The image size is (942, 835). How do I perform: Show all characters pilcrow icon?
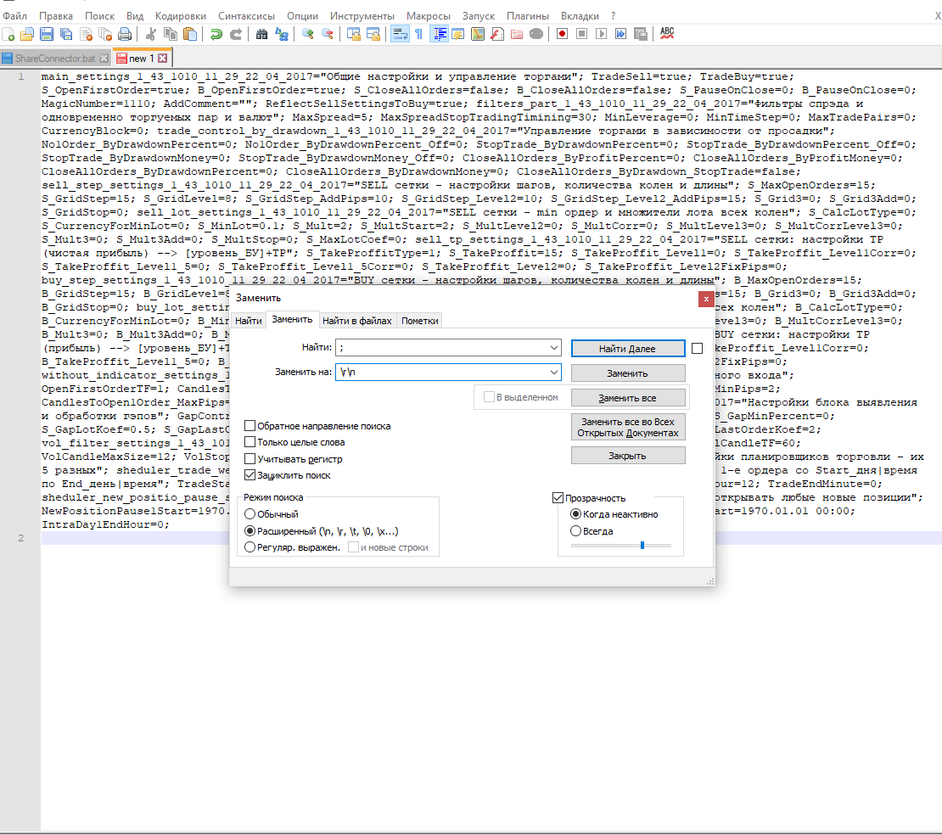pyautogui.click(x=418, y=34)
